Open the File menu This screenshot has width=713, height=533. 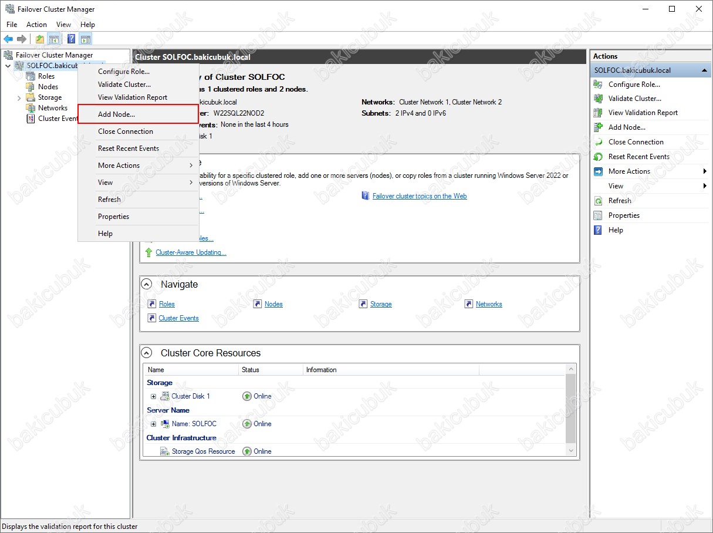click(12, 25)
